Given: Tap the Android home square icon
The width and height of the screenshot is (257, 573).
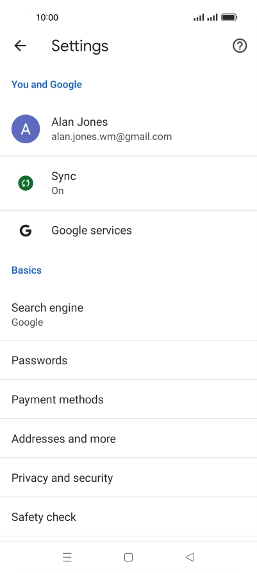Looking at the screenshot, I should [x=128, y=557].
